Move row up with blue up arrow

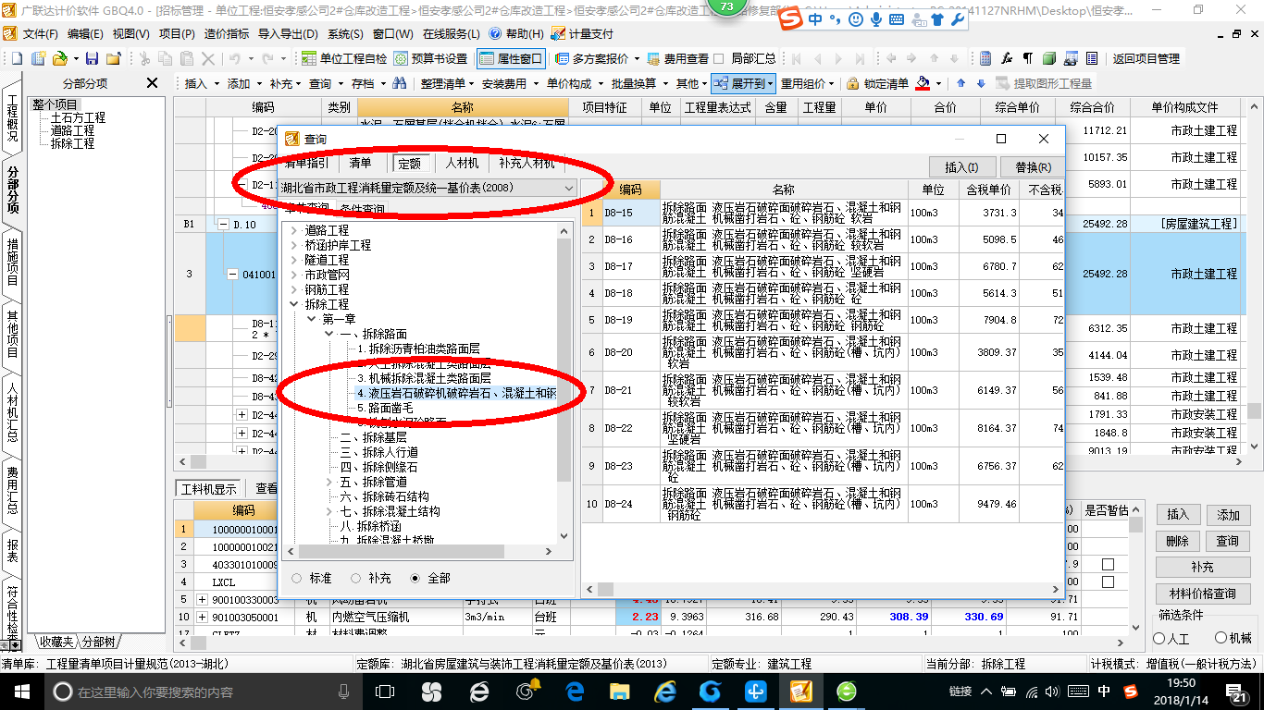tap(960, 83)
